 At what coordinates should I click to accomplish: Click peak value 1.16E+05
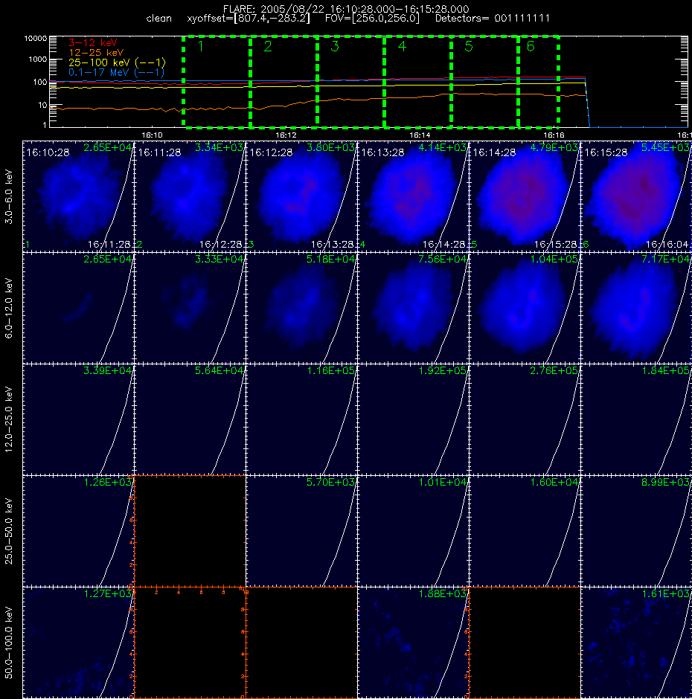click(x=330, y=370)
